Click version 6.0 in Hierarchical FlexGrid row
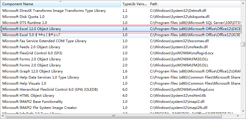Image resolution: width=246 pixels, height=119 pixels. 125,90
